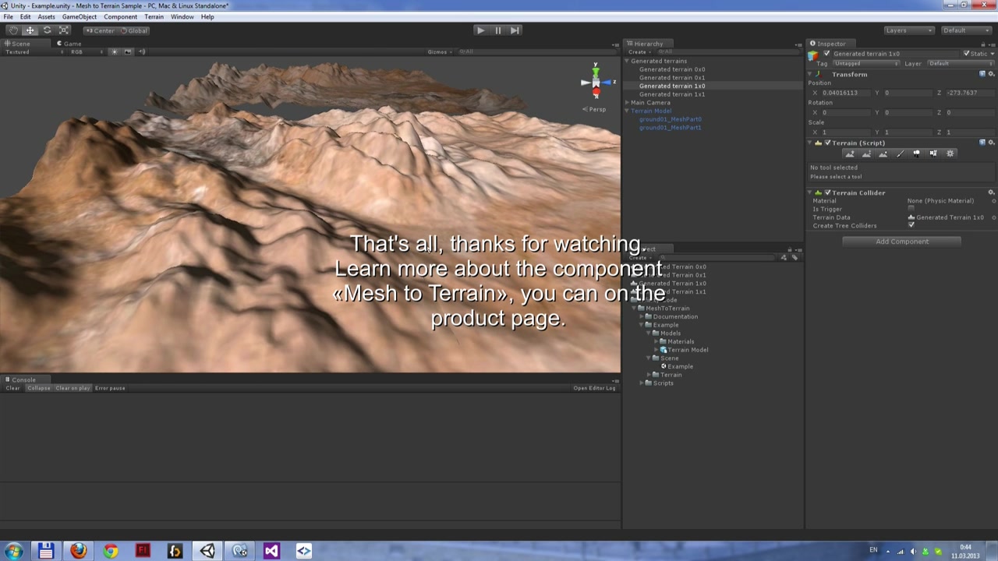The width and height of the screenshot is (998, 561).
Task: Uncheck Create Tree Colliders
Action: click(911, 225)
